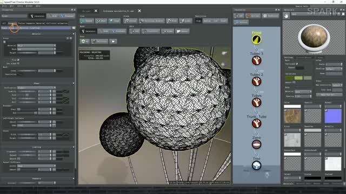Toggle the Subsurface map checkbox
The height and width of the screenshot is (194, 346).
pyautogui.click(x=285, y=158)
